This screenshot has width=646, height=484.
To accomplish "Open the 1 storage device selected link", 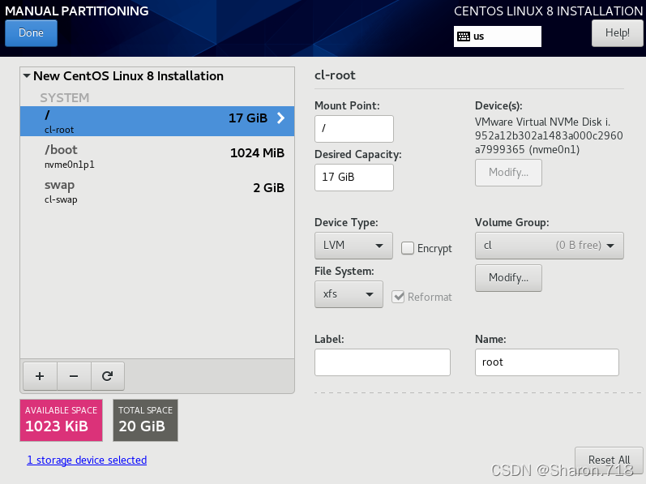I will (87, 460).
